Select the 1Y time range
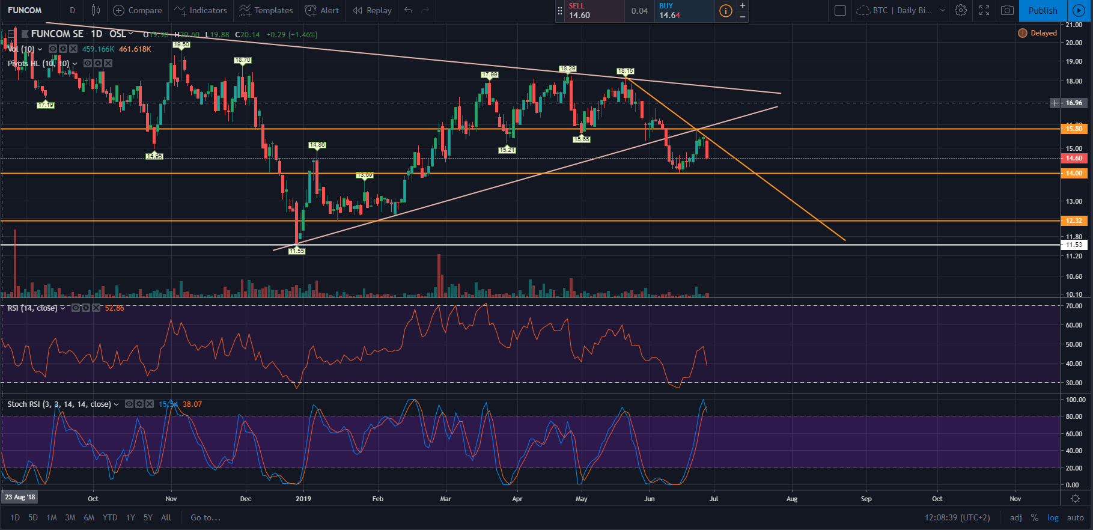Image resolution: width=1093 pixels, height=530 pixels. click(x=130, y=517)
